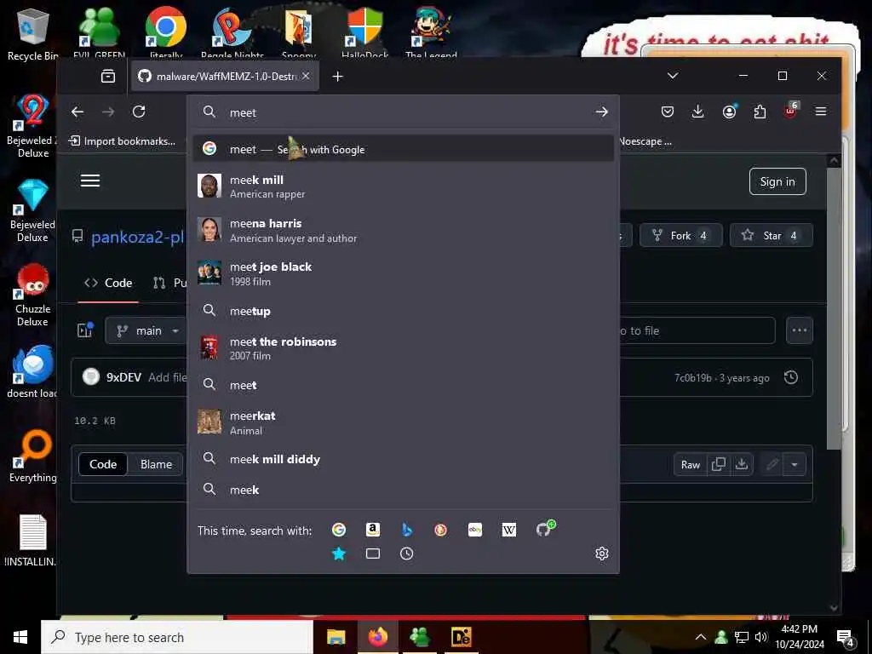
Task: Select the plain meek suggestion
Action: coord(403,490)
